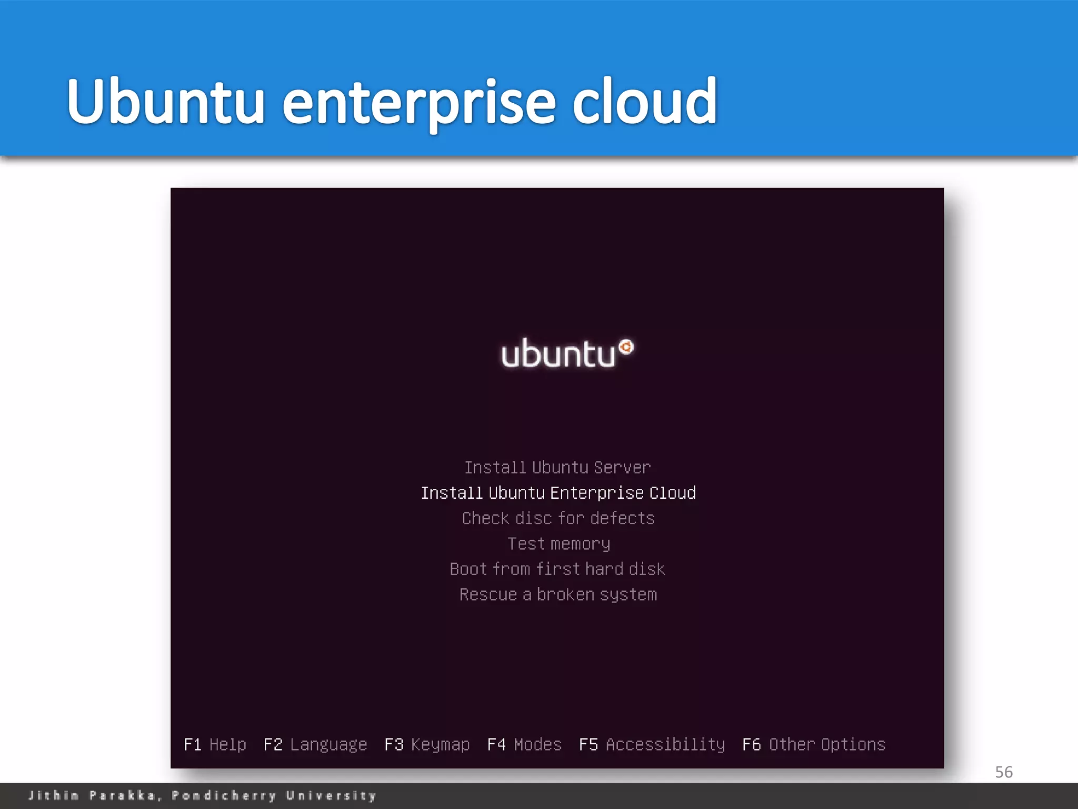This screenshot has height=809, width=1078.
Task: Pick the Test memory option
Action: 558,544
